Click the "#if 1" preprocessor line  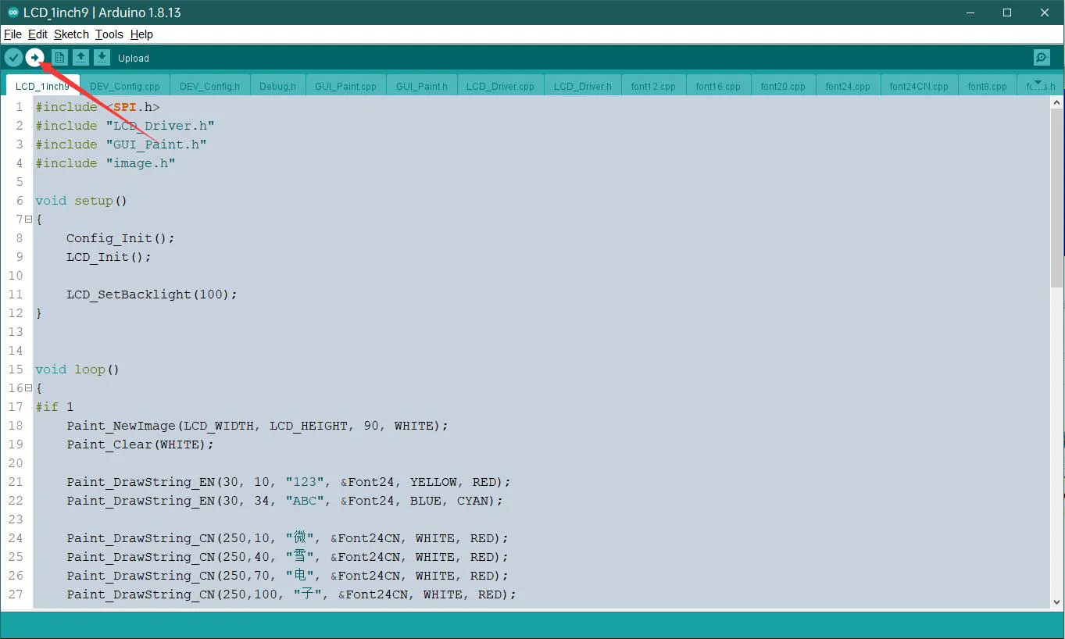click(55, 407)
